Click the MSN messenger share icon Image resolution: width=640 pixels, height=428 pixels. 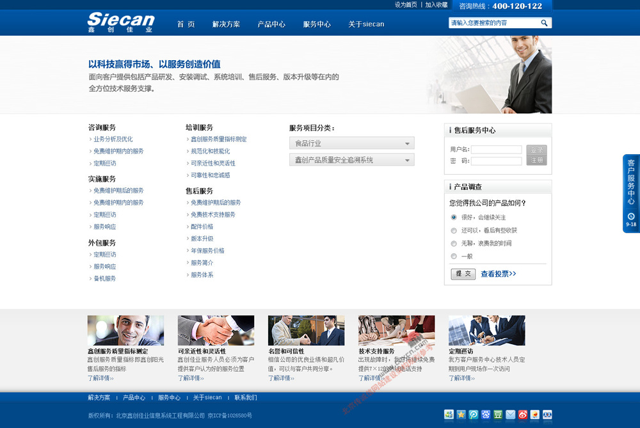click(449, 415)
